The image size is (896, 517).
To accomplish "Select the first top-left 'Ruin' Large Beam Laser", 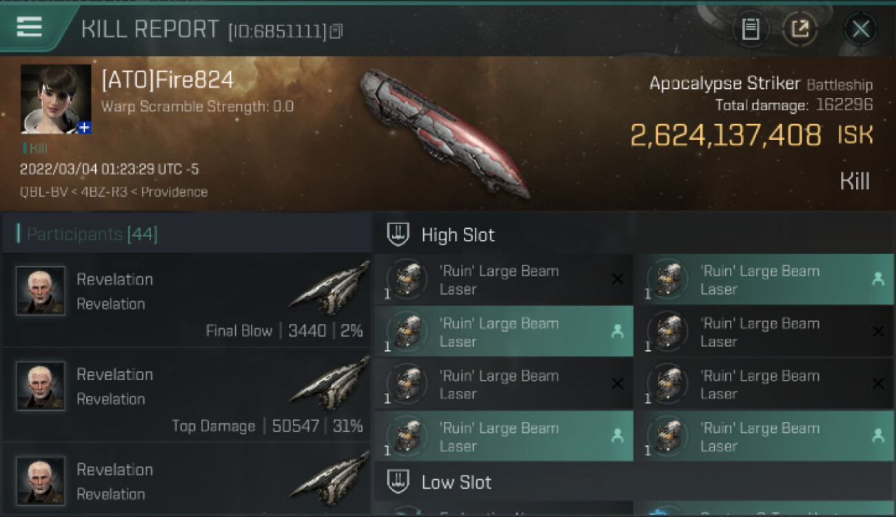I will click(x=504, y=280).
